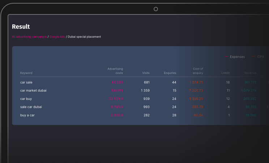Viewport: 269px width, 163px height.
Task: Click advertising cost value 2 333.4
Action: pyautogui.click(x=117, y=115)
